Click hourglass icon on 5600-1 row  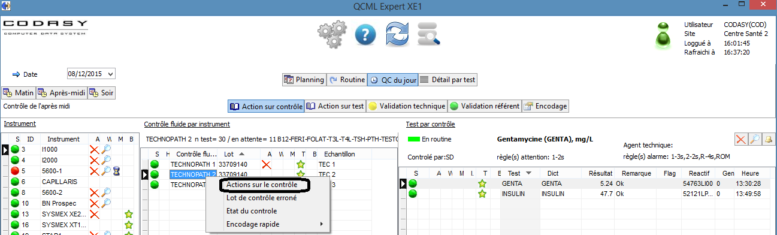coord(117,171)
